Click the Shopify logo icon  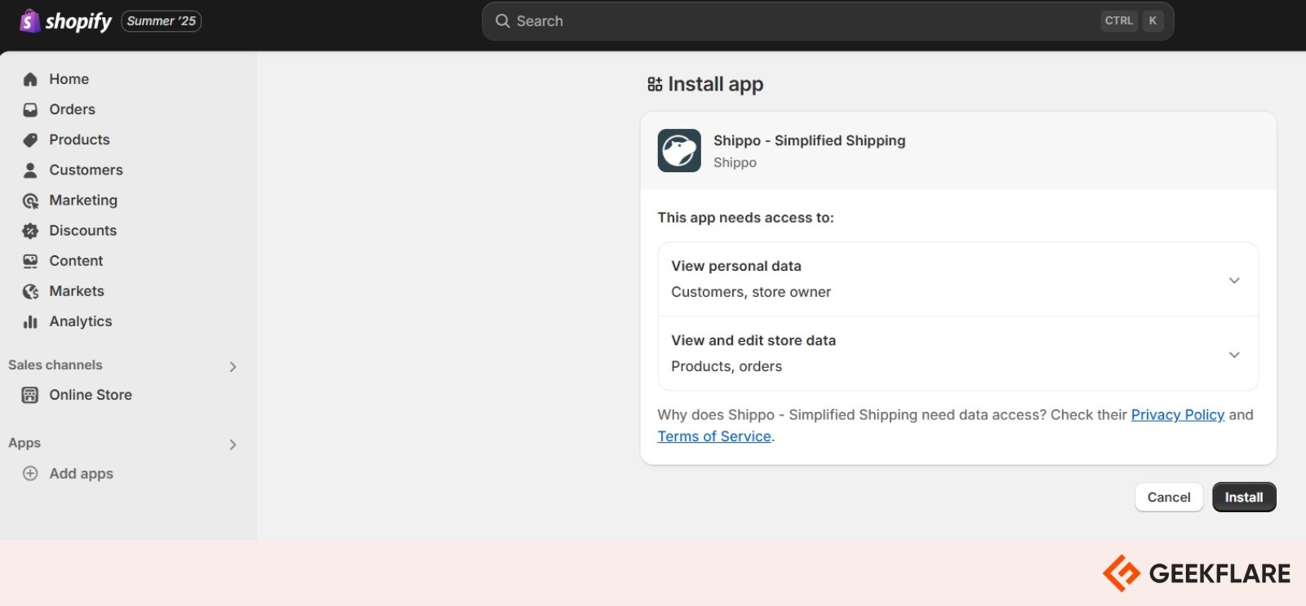pyautogui.click(x=29, y=20)
